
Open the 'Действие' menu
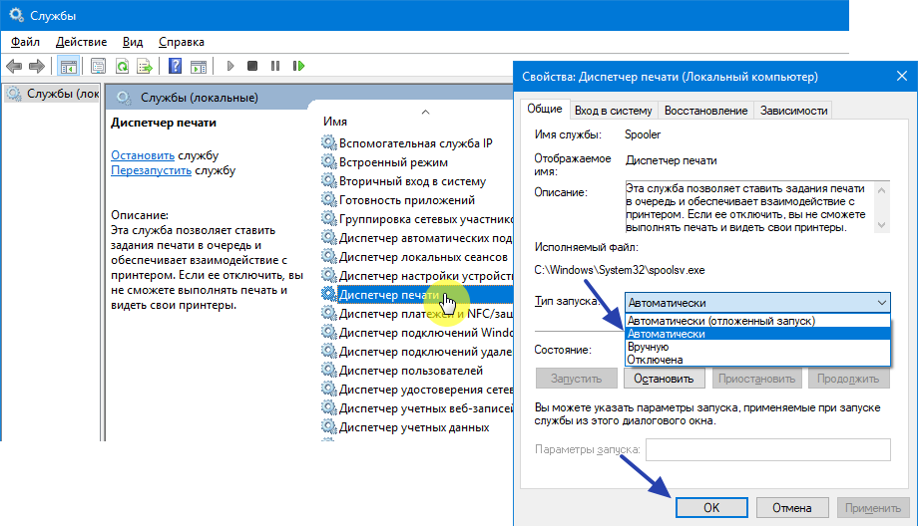(81, 42)
